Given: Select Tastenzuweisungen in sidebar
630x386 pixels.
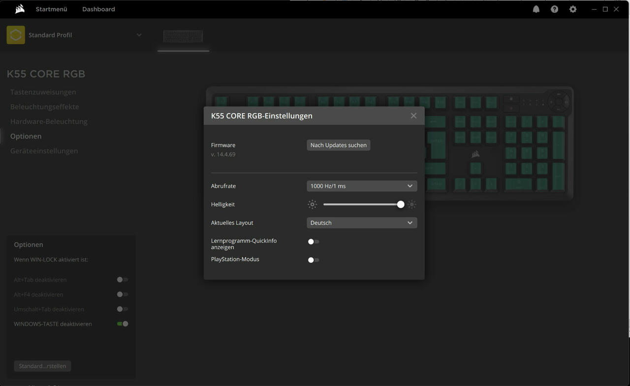Looking at the screenshot, I should (43, 92).
